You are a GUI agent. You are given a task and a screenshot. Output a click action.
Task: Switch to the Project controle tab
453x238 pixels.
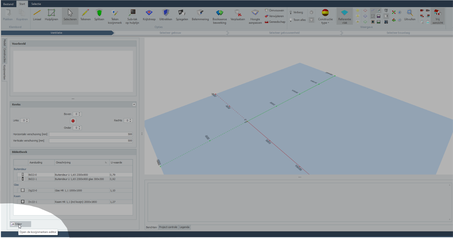[168, 227]
